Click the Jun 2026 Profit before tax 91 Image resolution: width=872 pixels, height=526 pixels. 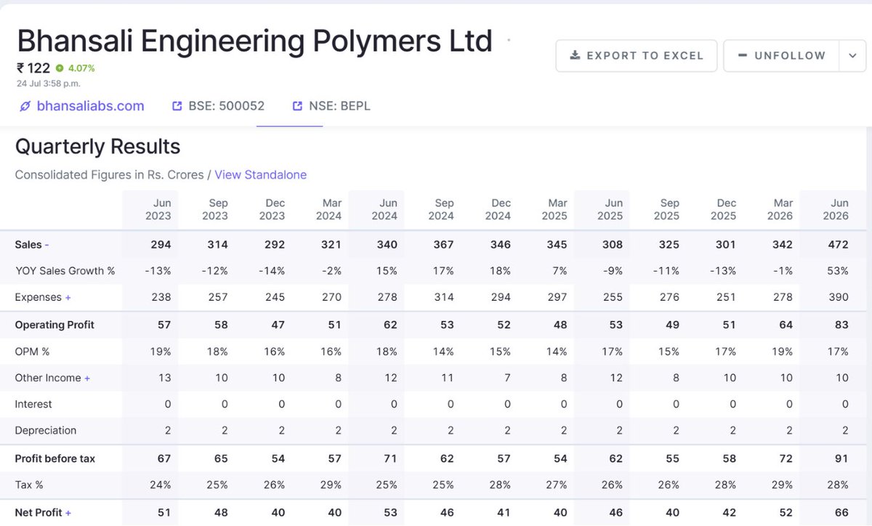[x=841, y=458]
